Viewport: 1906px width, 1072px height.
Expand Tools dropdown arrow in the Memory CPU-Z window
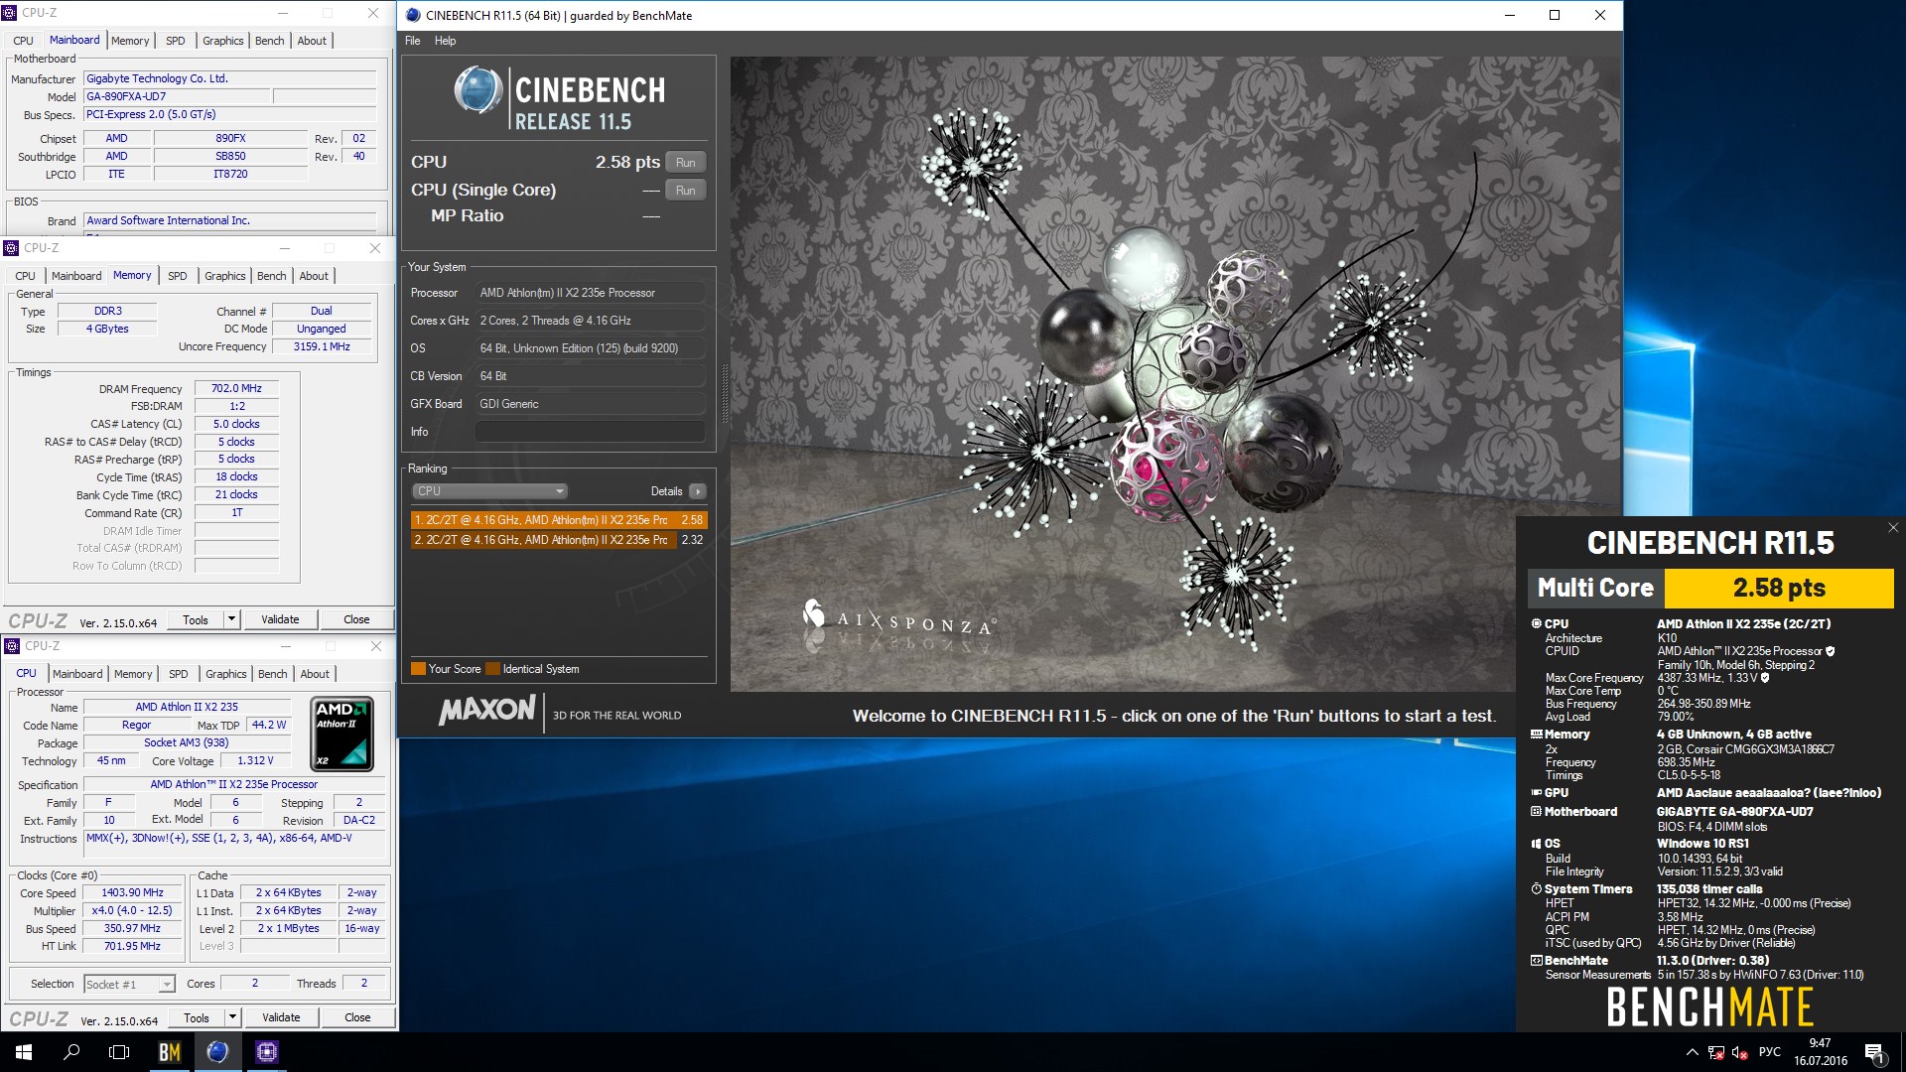(231, 619)
